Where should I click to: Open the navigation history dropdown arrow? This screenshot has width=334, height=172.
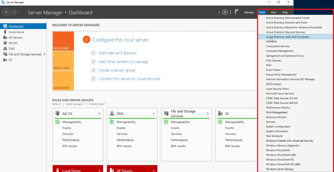tap(19, 12)
